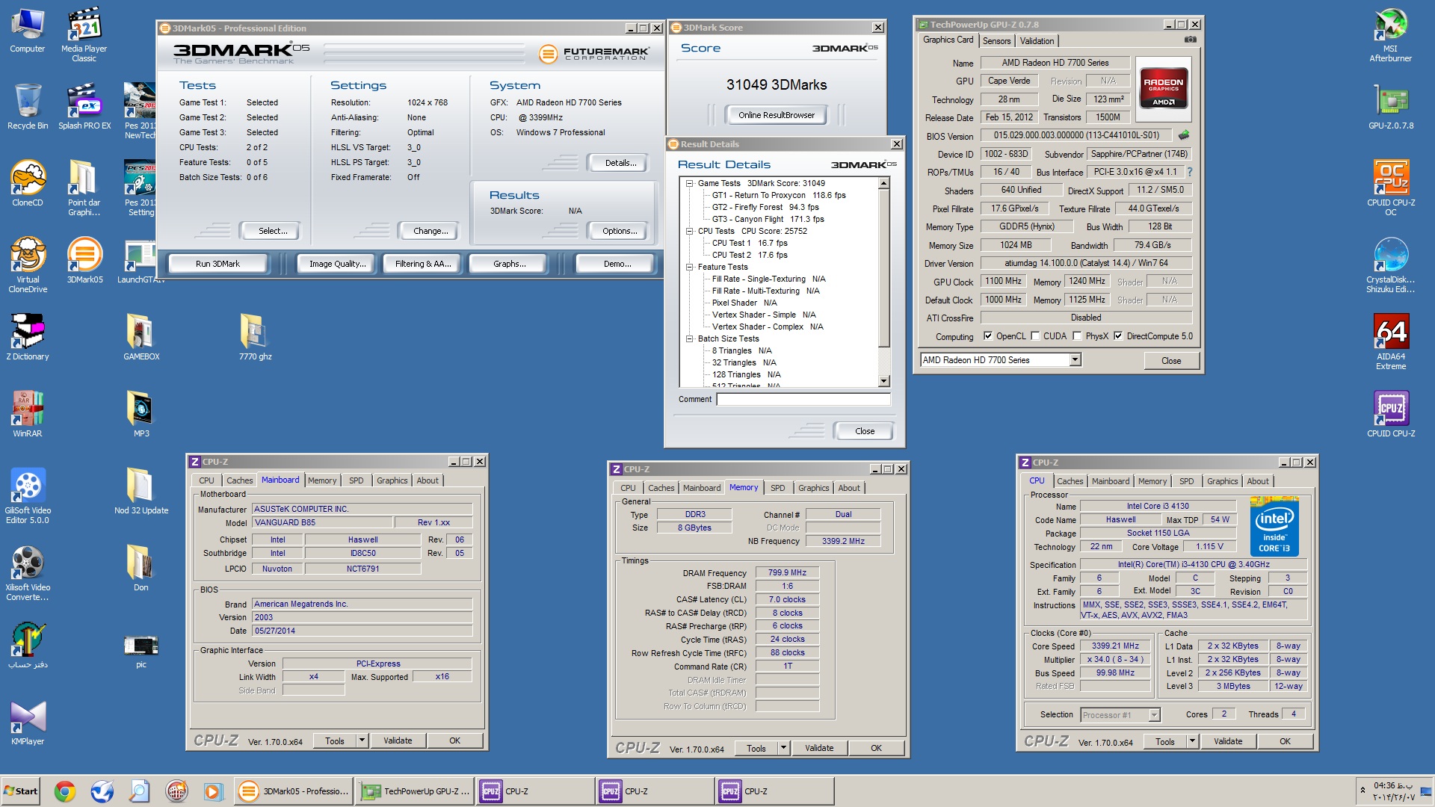Open Graphics tab in CPU CPU-Z window
This screenshot has height=807, width=1435.
(1222, 481)
